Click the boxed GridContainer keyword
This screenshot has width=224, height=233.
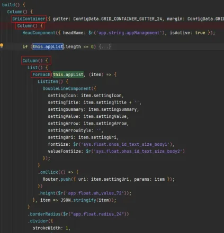29,18
